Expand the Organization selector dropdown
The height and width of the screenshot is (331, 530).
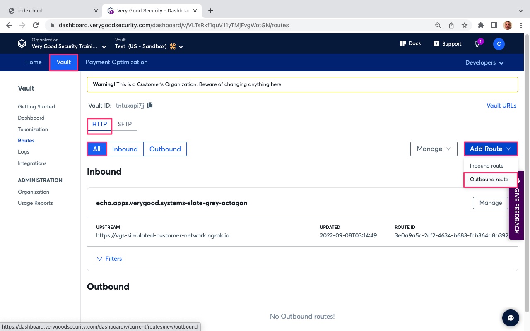click(x=69, y=43)
